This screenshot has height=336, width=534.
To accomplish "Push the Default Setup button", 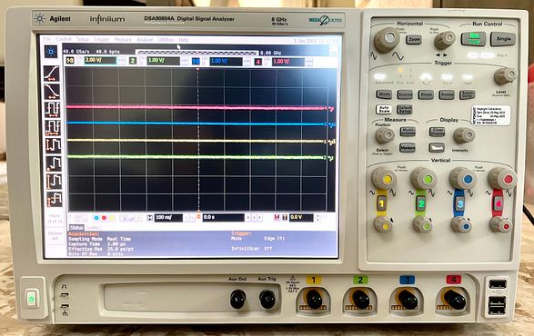I will point(405,110).
